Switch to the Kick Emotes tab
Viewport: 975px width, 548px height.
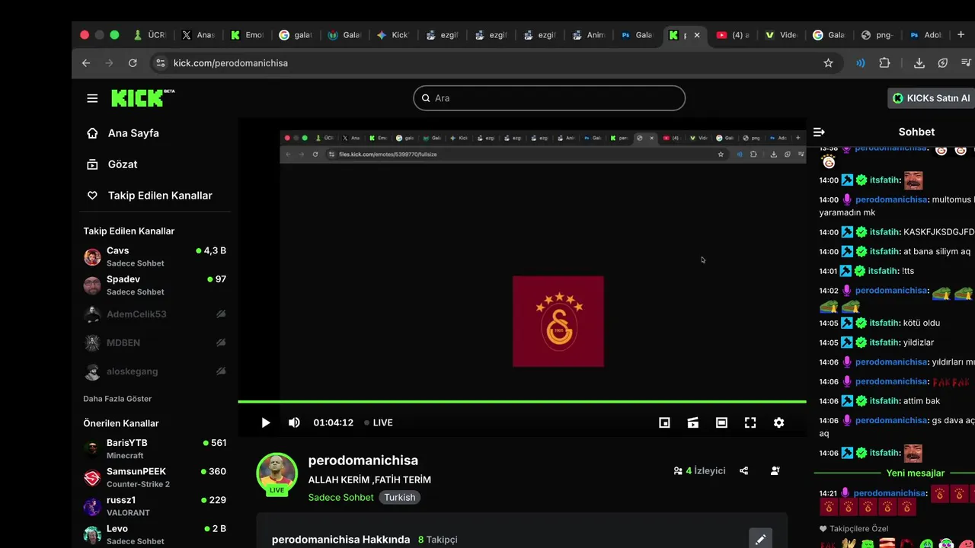pyautogui.click(x=247, y=35)
